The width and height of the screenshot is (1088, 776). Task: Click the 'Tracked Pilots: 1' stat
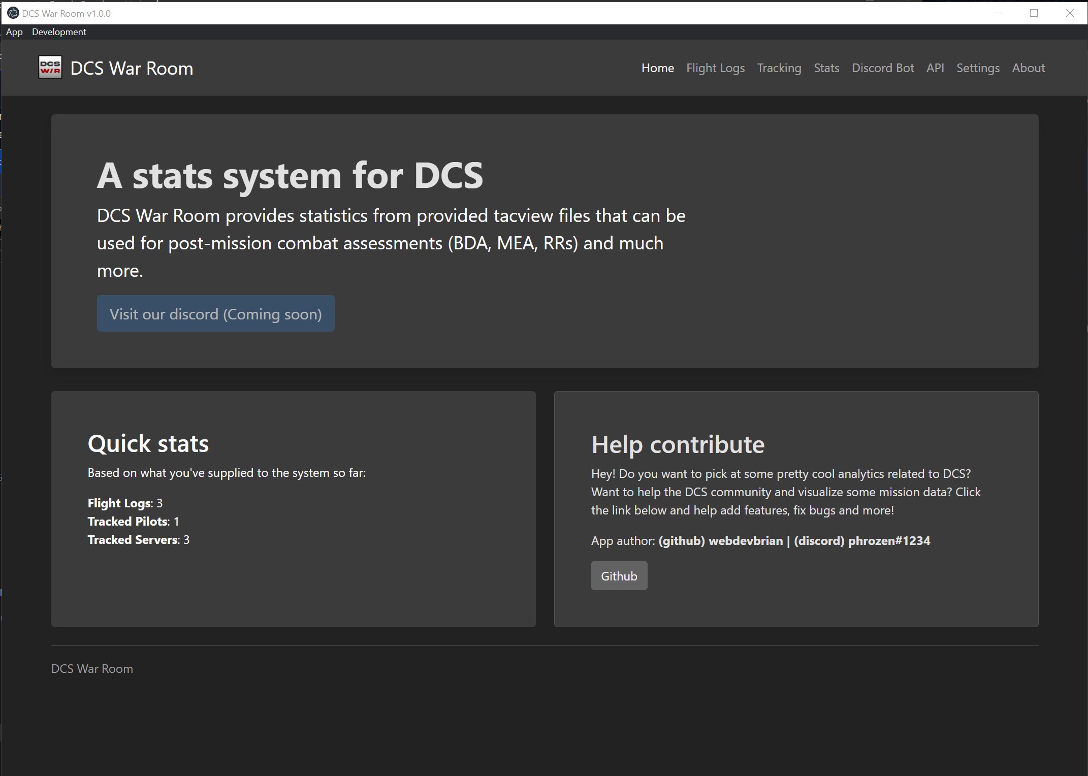133,521
